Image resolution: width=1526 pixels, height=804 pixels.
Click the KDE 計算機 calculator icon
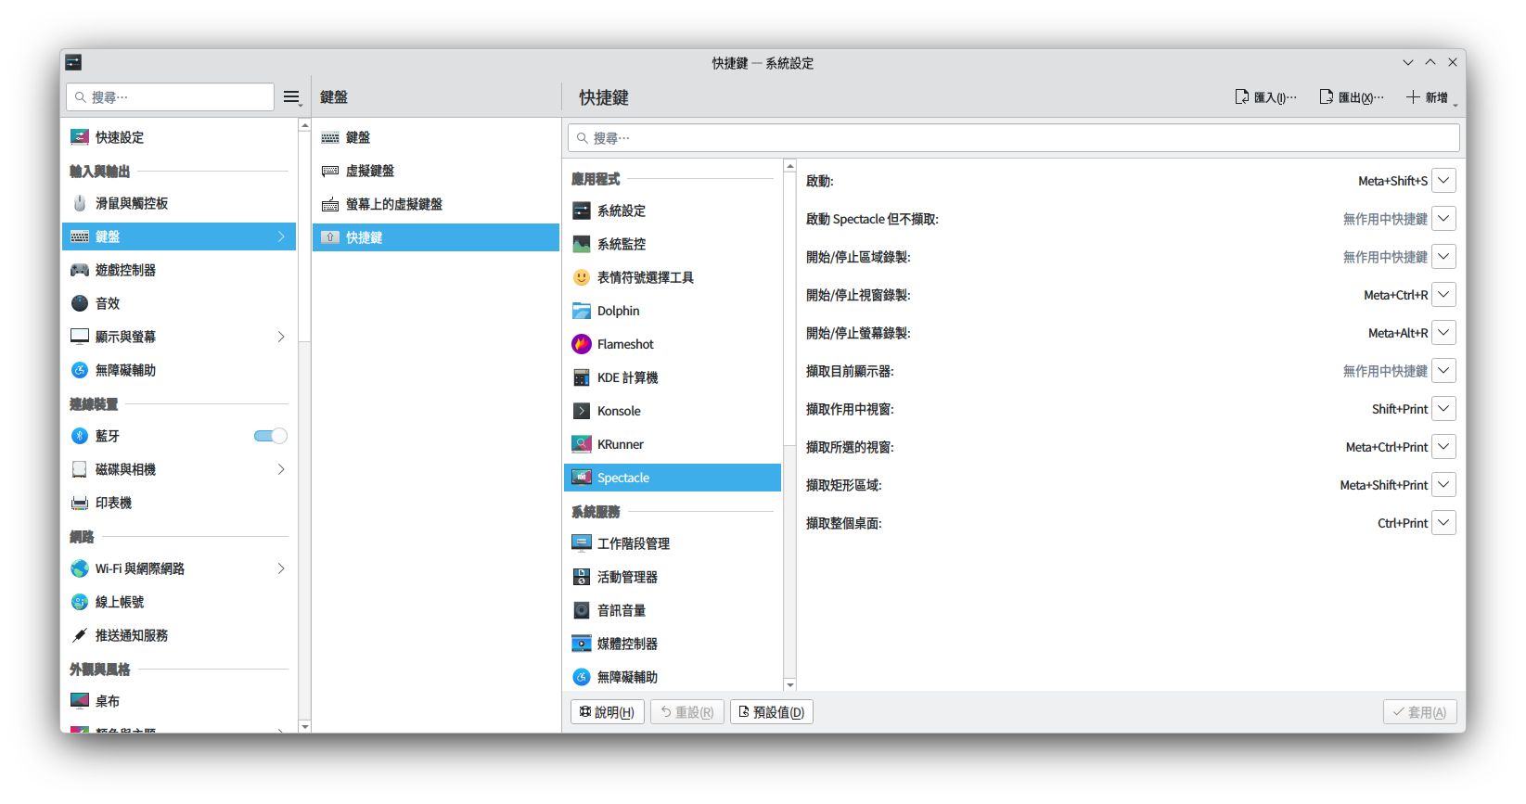[582, 377]
